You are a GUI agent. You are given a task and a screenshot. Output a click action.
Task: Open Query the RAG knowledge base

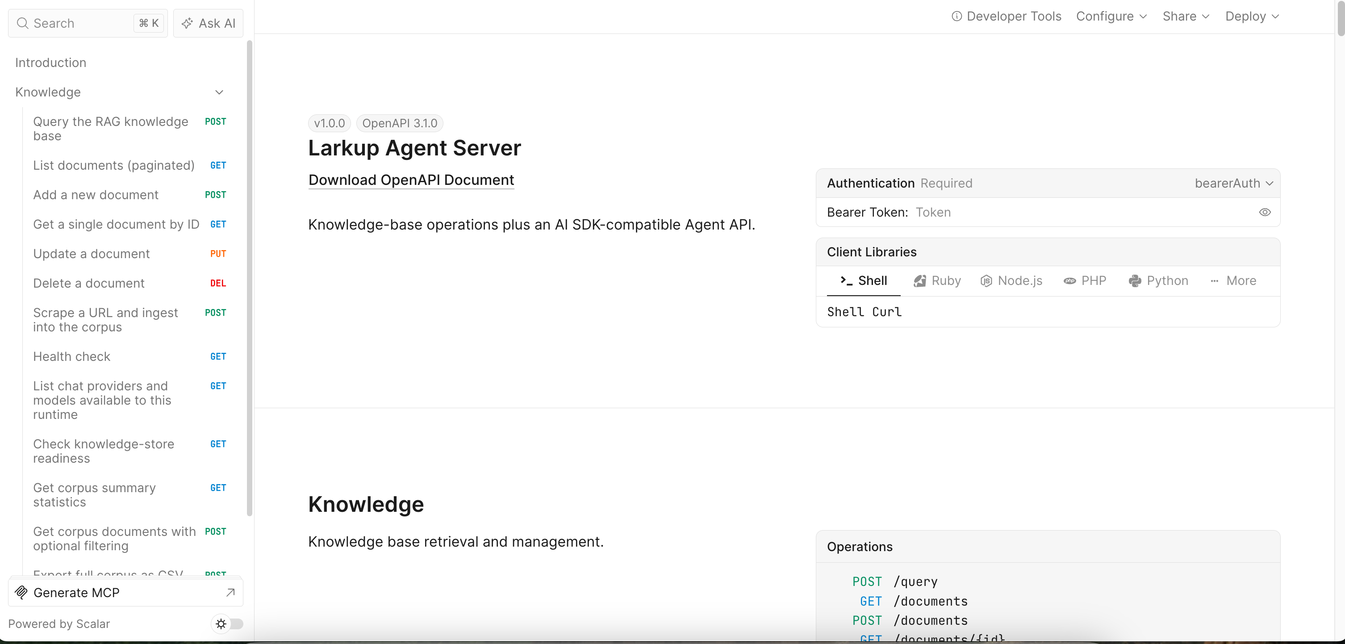(129, 129)
